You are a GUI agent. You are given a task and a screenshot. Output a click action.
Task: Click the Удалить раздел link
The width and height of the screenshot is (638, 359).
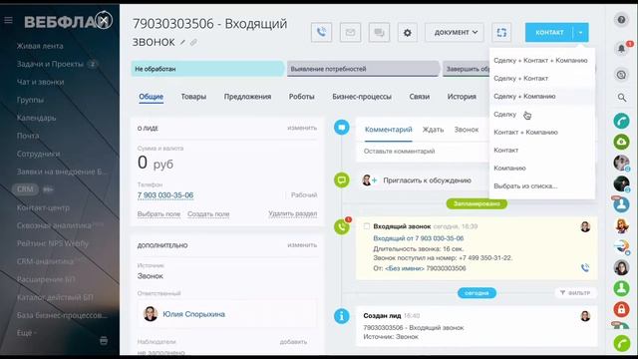tap(292, 213)
